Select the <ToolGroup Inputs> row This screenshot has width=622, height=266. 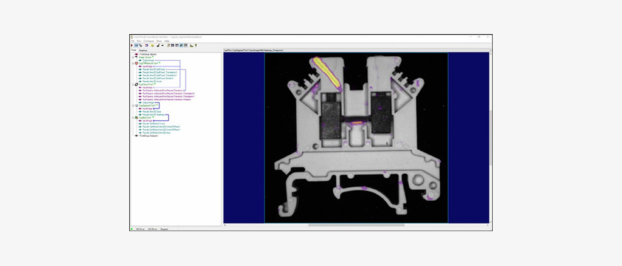point(148,54)
